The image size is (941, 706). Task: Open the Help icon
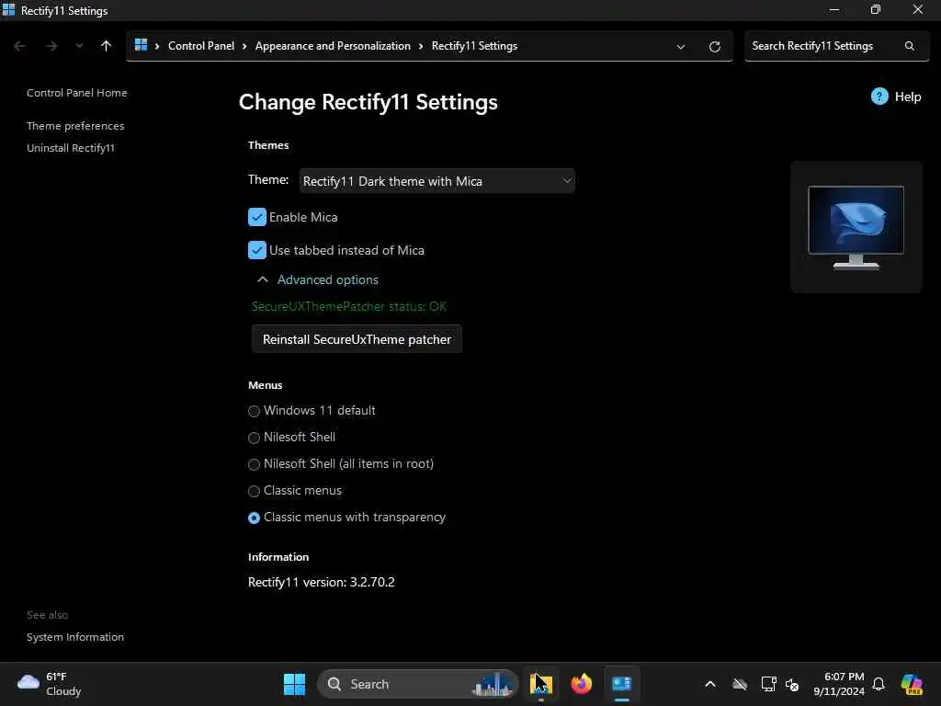pyautogui.click(x=879, y=97)
